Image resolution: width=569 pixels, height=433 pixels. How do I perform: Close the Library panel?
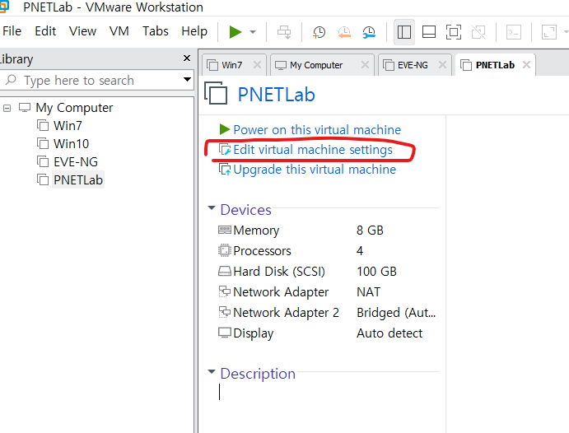(x=187, y=58)
